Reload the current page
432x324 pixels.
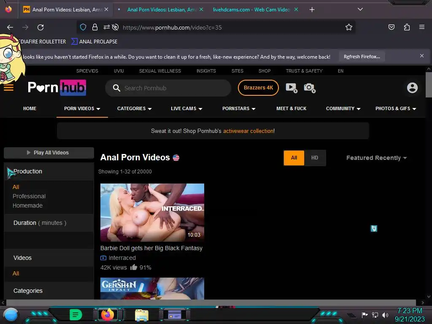pyautogui.click(x=40, y=27)
